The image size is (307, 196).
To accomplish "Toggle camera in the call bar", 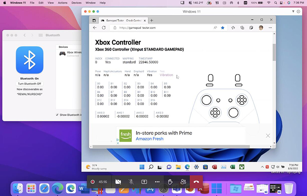I will click(118, 182).
